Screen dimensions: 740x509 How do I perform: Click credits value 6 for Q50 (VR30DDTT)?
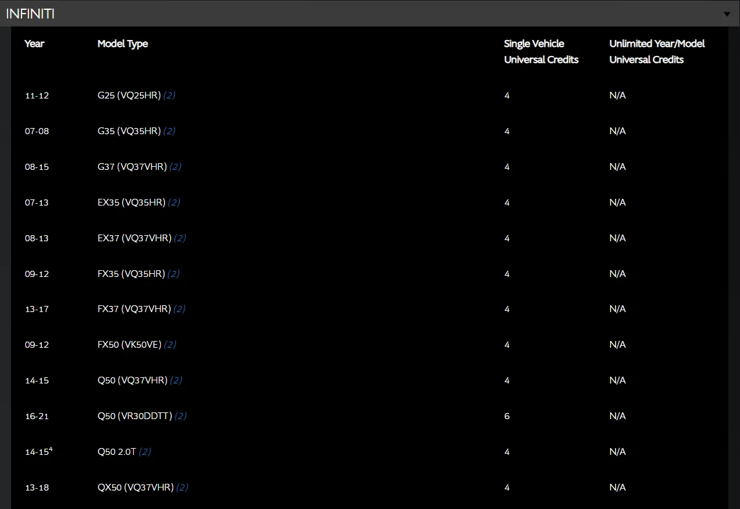(x=507, y=417)
